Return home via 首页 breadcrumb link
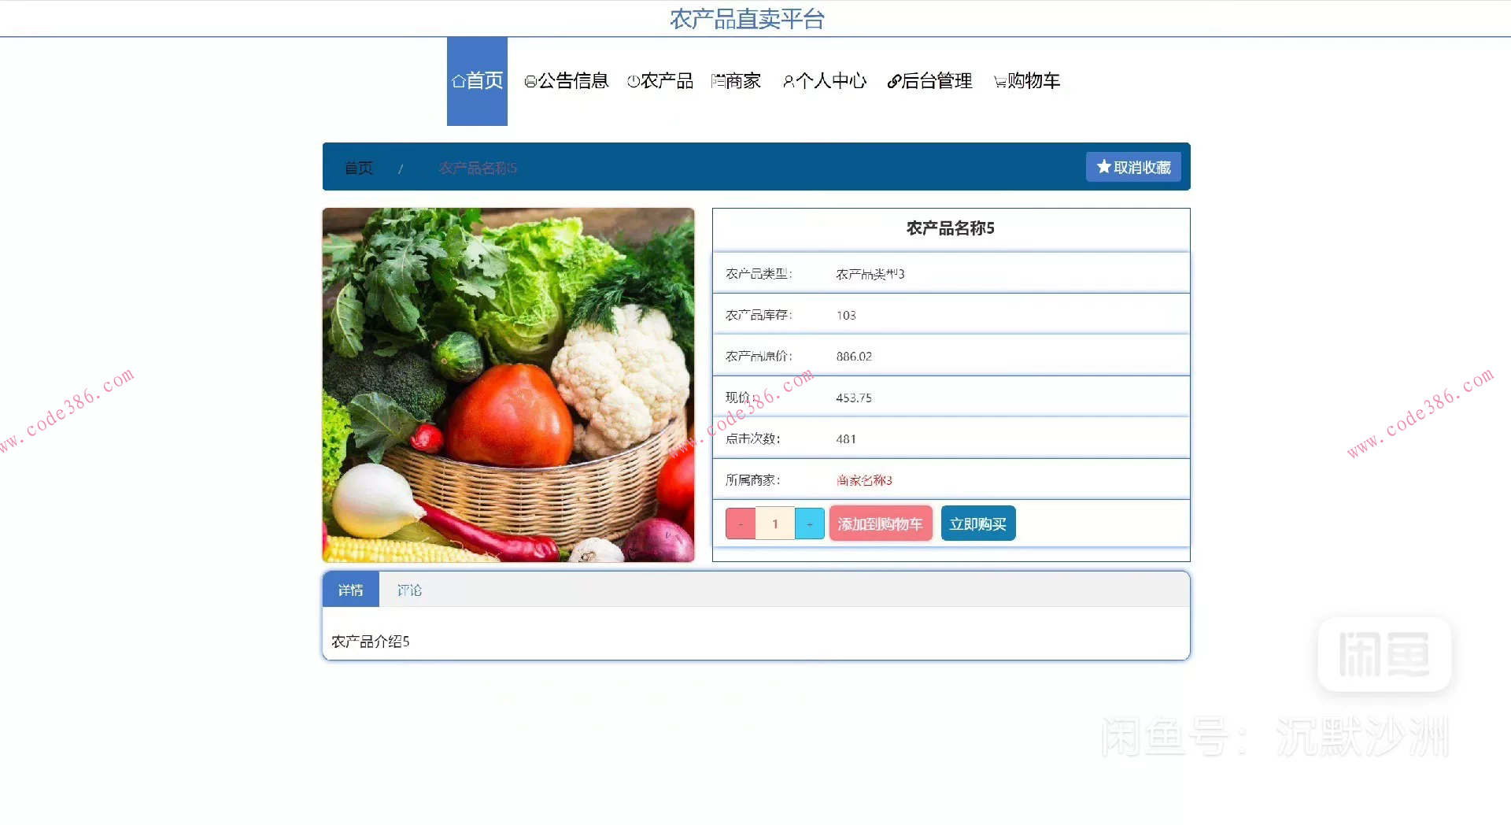Viewport: 1511px width, 825px height. pos(358,167)
